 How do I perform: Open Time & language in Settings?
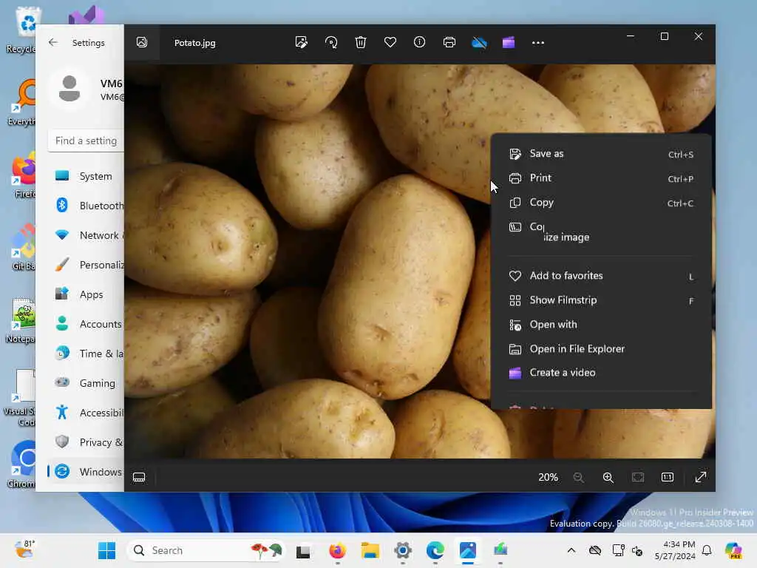tap(87, 354)
